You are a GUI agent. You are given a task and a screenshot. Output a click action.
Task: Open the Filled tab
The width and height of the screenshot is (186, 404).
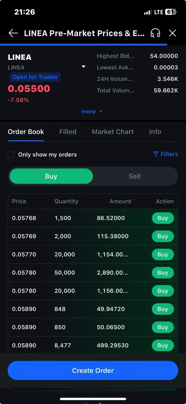point(68,132)
